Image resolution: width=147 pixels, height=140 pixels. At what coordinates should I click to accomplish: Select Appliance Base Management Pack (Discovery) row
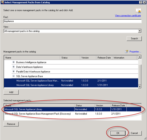(72, 114)
